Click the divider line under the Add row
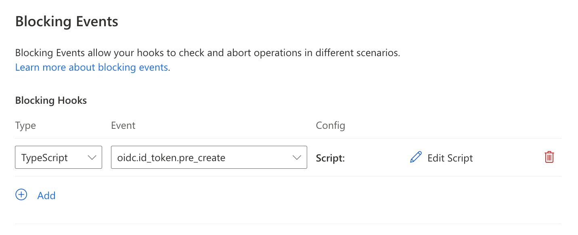 tap(288, 224)
